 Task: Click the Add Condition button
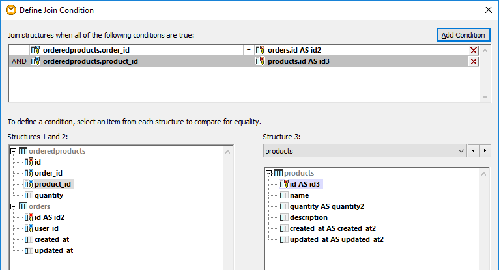click(x=463, y=34)
